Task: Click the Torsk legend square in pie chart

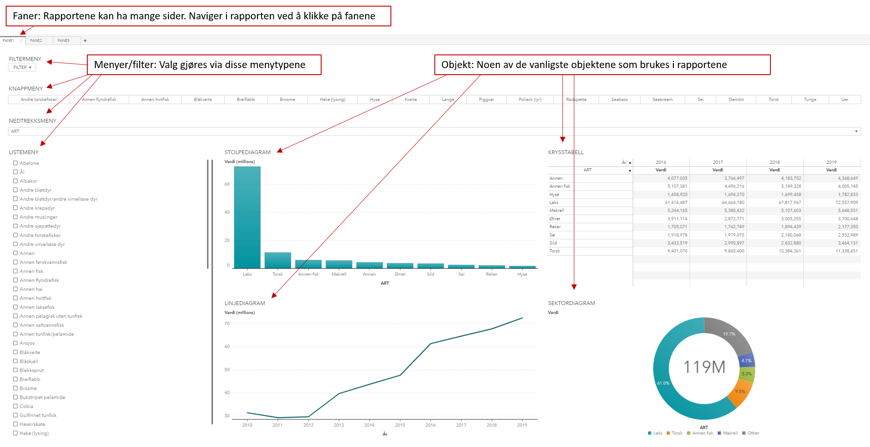Action: pyautogui.click(x=668, y=433)
